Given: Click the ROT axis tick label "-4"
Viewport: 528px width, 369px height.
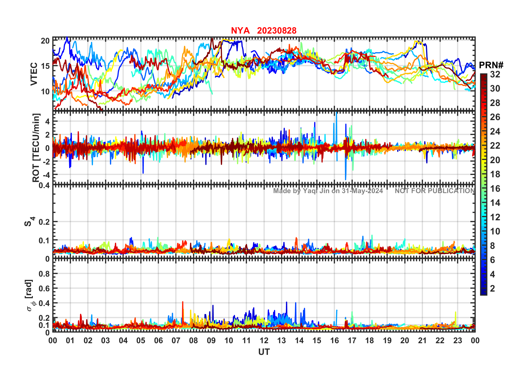Looking at the screenshot, I should click(46, 175).
